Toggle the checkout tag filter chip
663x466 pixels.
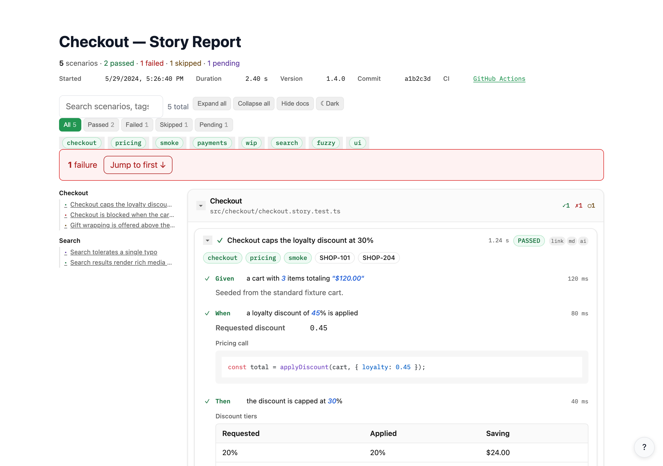pos(82,143)
